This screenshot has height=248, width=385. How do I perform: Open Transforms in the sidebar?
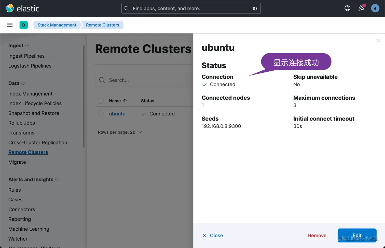(x=21, y=133)
